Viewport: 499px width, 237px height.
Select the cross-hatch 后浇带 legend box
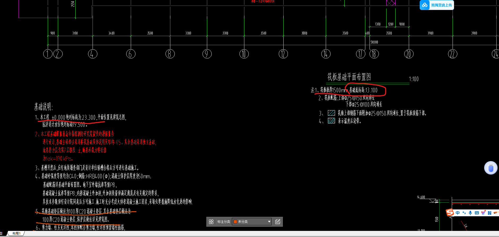point(331,121)
